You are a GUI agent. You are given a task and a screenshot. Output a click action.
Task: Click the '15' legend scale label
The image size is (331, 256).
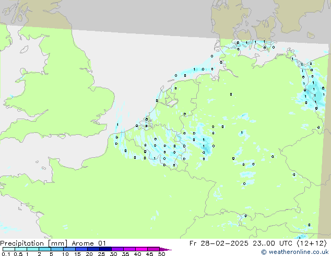click(77, 254)
